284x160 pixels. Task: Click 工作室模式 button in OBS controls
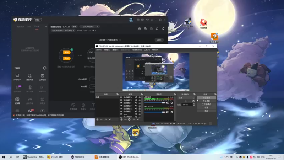pos(207,104)
